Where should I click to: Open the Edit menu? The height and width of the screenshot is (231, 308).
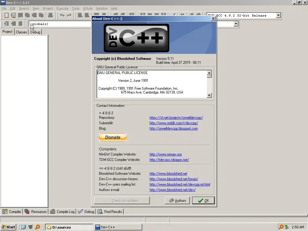point(13,8)
